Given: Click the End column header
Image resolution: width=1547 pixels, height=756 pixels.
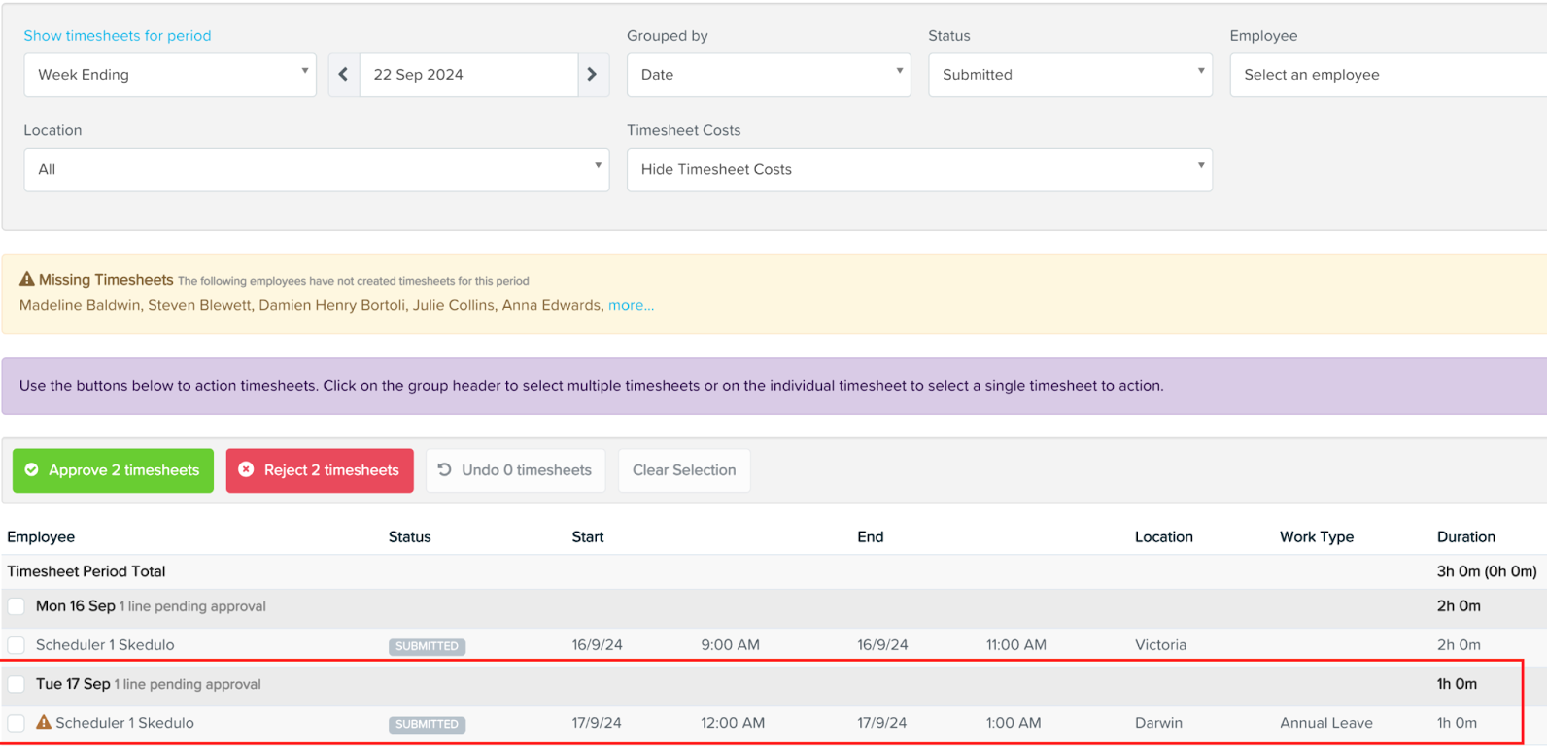Looking at the screenshot, I should click(x=870, y=536).
